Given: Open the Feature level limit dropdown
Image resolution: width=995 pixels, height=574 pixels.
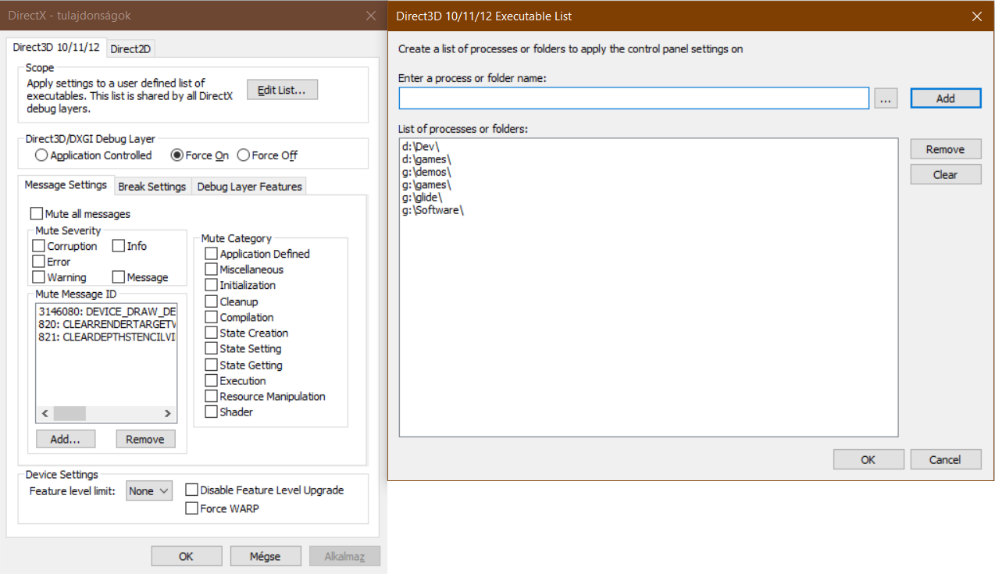Looking at the screenshot, I should point(149,491).
